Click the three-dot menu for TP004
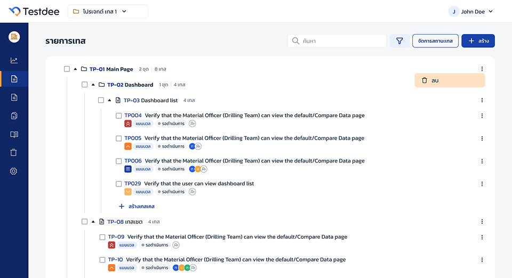 click(x=482, y=116)
